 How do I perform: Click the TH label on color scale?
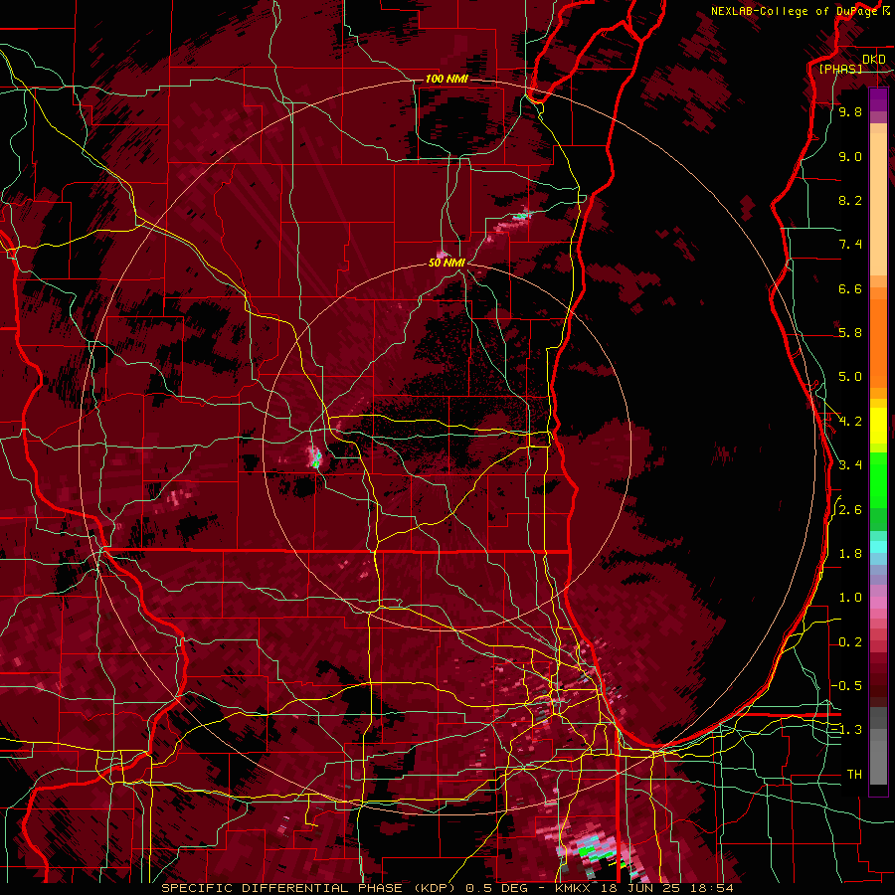[854, 775]
